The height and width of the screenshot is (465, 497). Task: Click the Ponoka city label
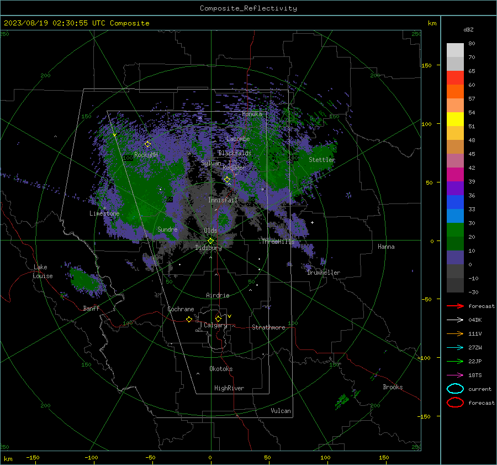(252, 114)
